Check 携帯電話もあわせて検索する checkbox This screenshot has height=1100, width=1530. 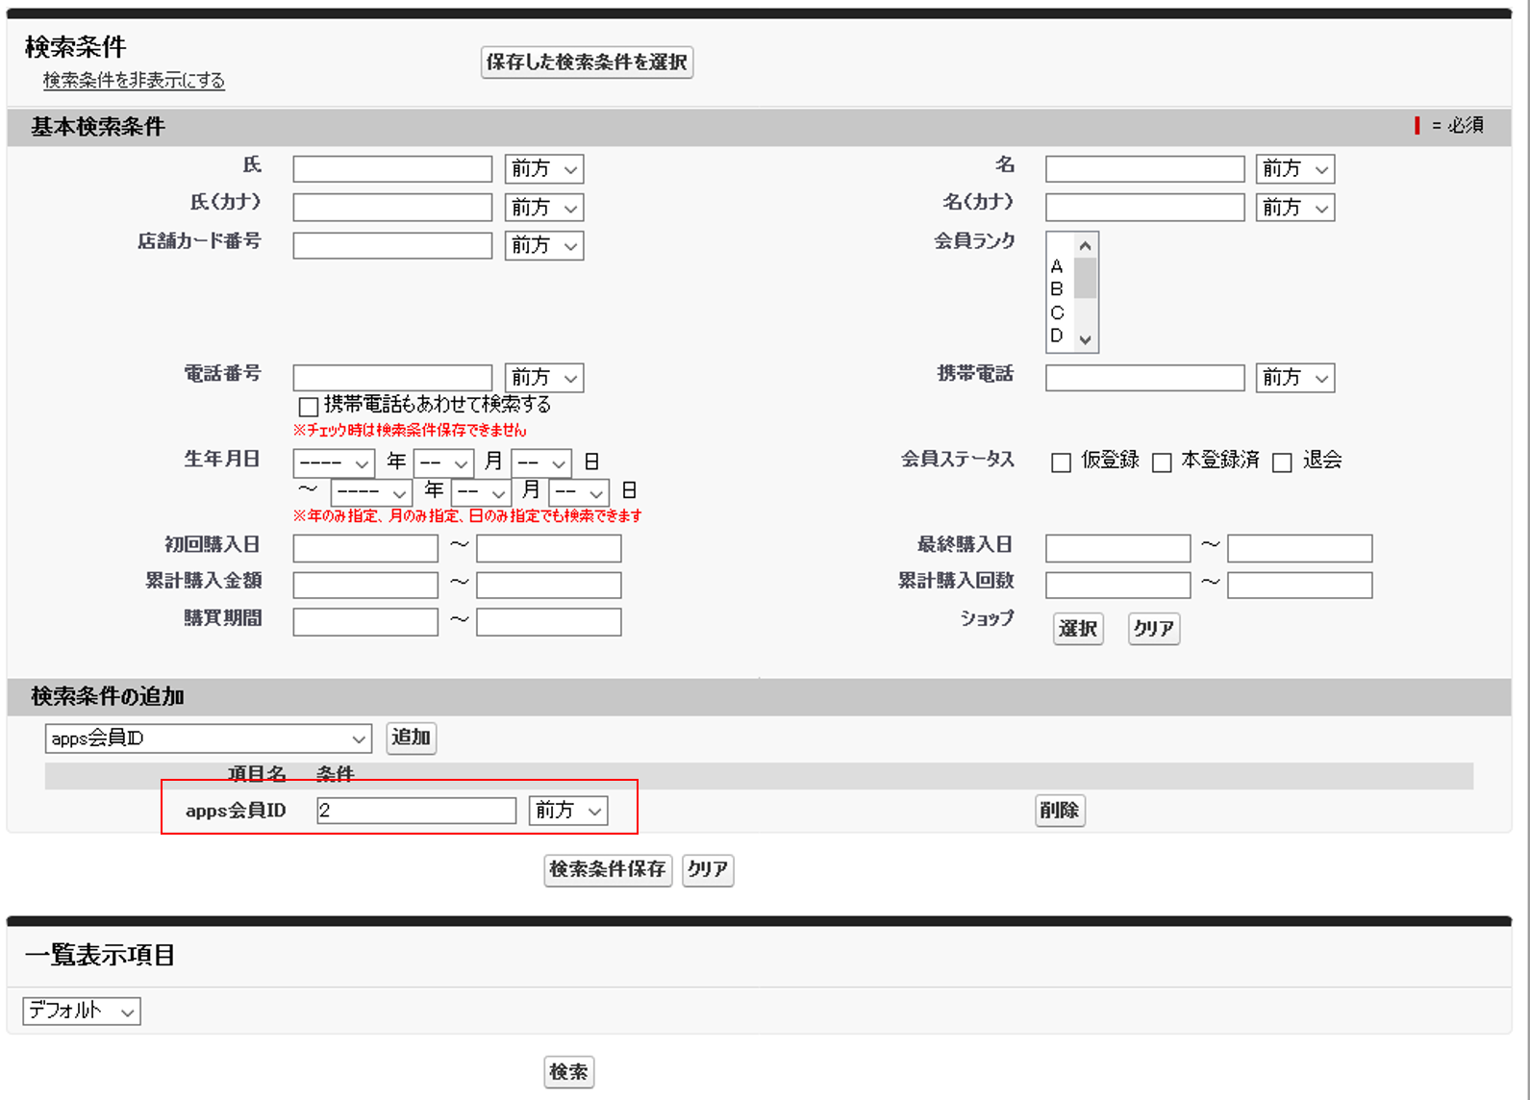point(309,406)
